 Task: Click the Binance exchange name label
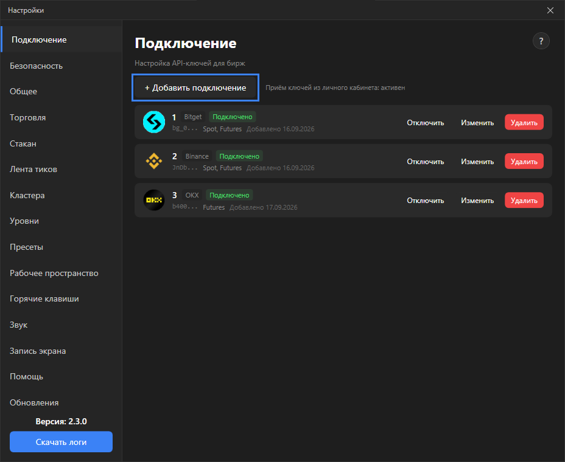[197, 156]
